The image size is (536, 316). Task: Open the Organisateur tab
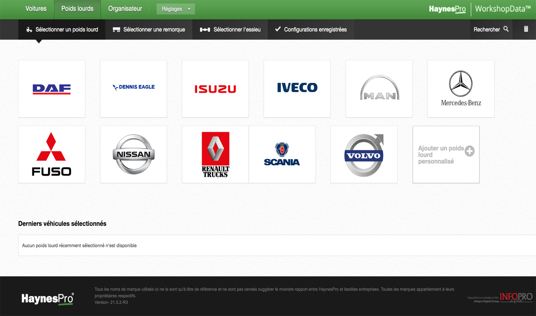[x=125, y=9]
